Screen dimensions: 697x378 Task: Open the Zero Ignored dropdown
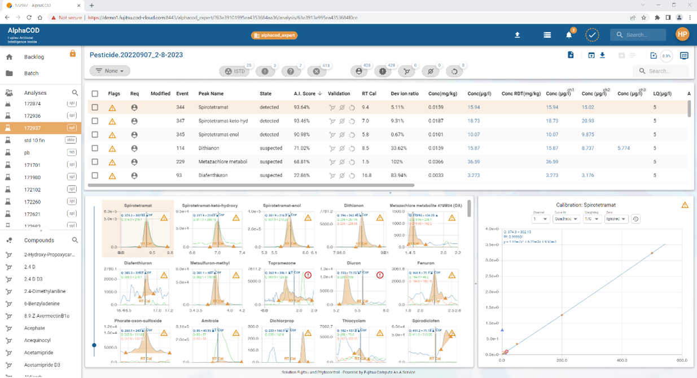(616, 219)
